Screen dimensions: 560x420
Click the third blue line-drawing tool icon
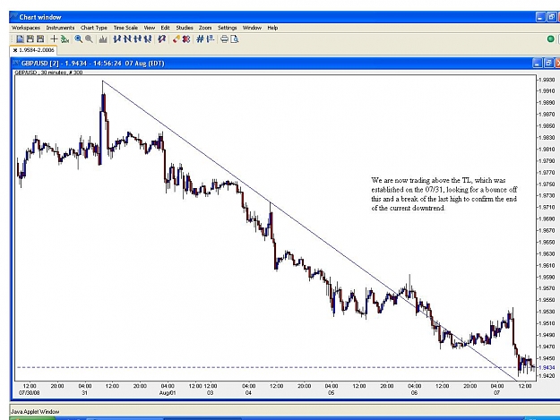point(137,39)
